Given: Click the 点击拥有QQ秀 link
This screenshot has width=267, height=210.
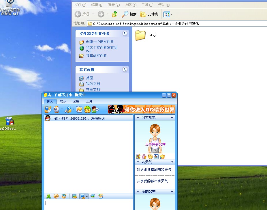Looking at the screenshot, I should click(155, 144).
